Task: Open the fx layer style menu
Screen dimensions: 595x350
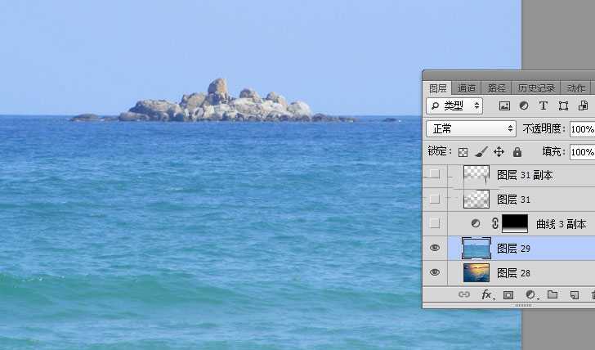Action: pyautogui.click(x=486, y=294)
